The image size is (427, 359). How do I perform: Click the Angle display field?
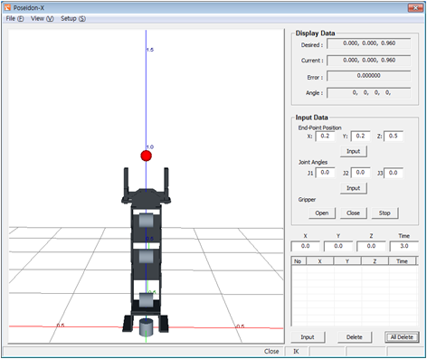pos(369,93)
